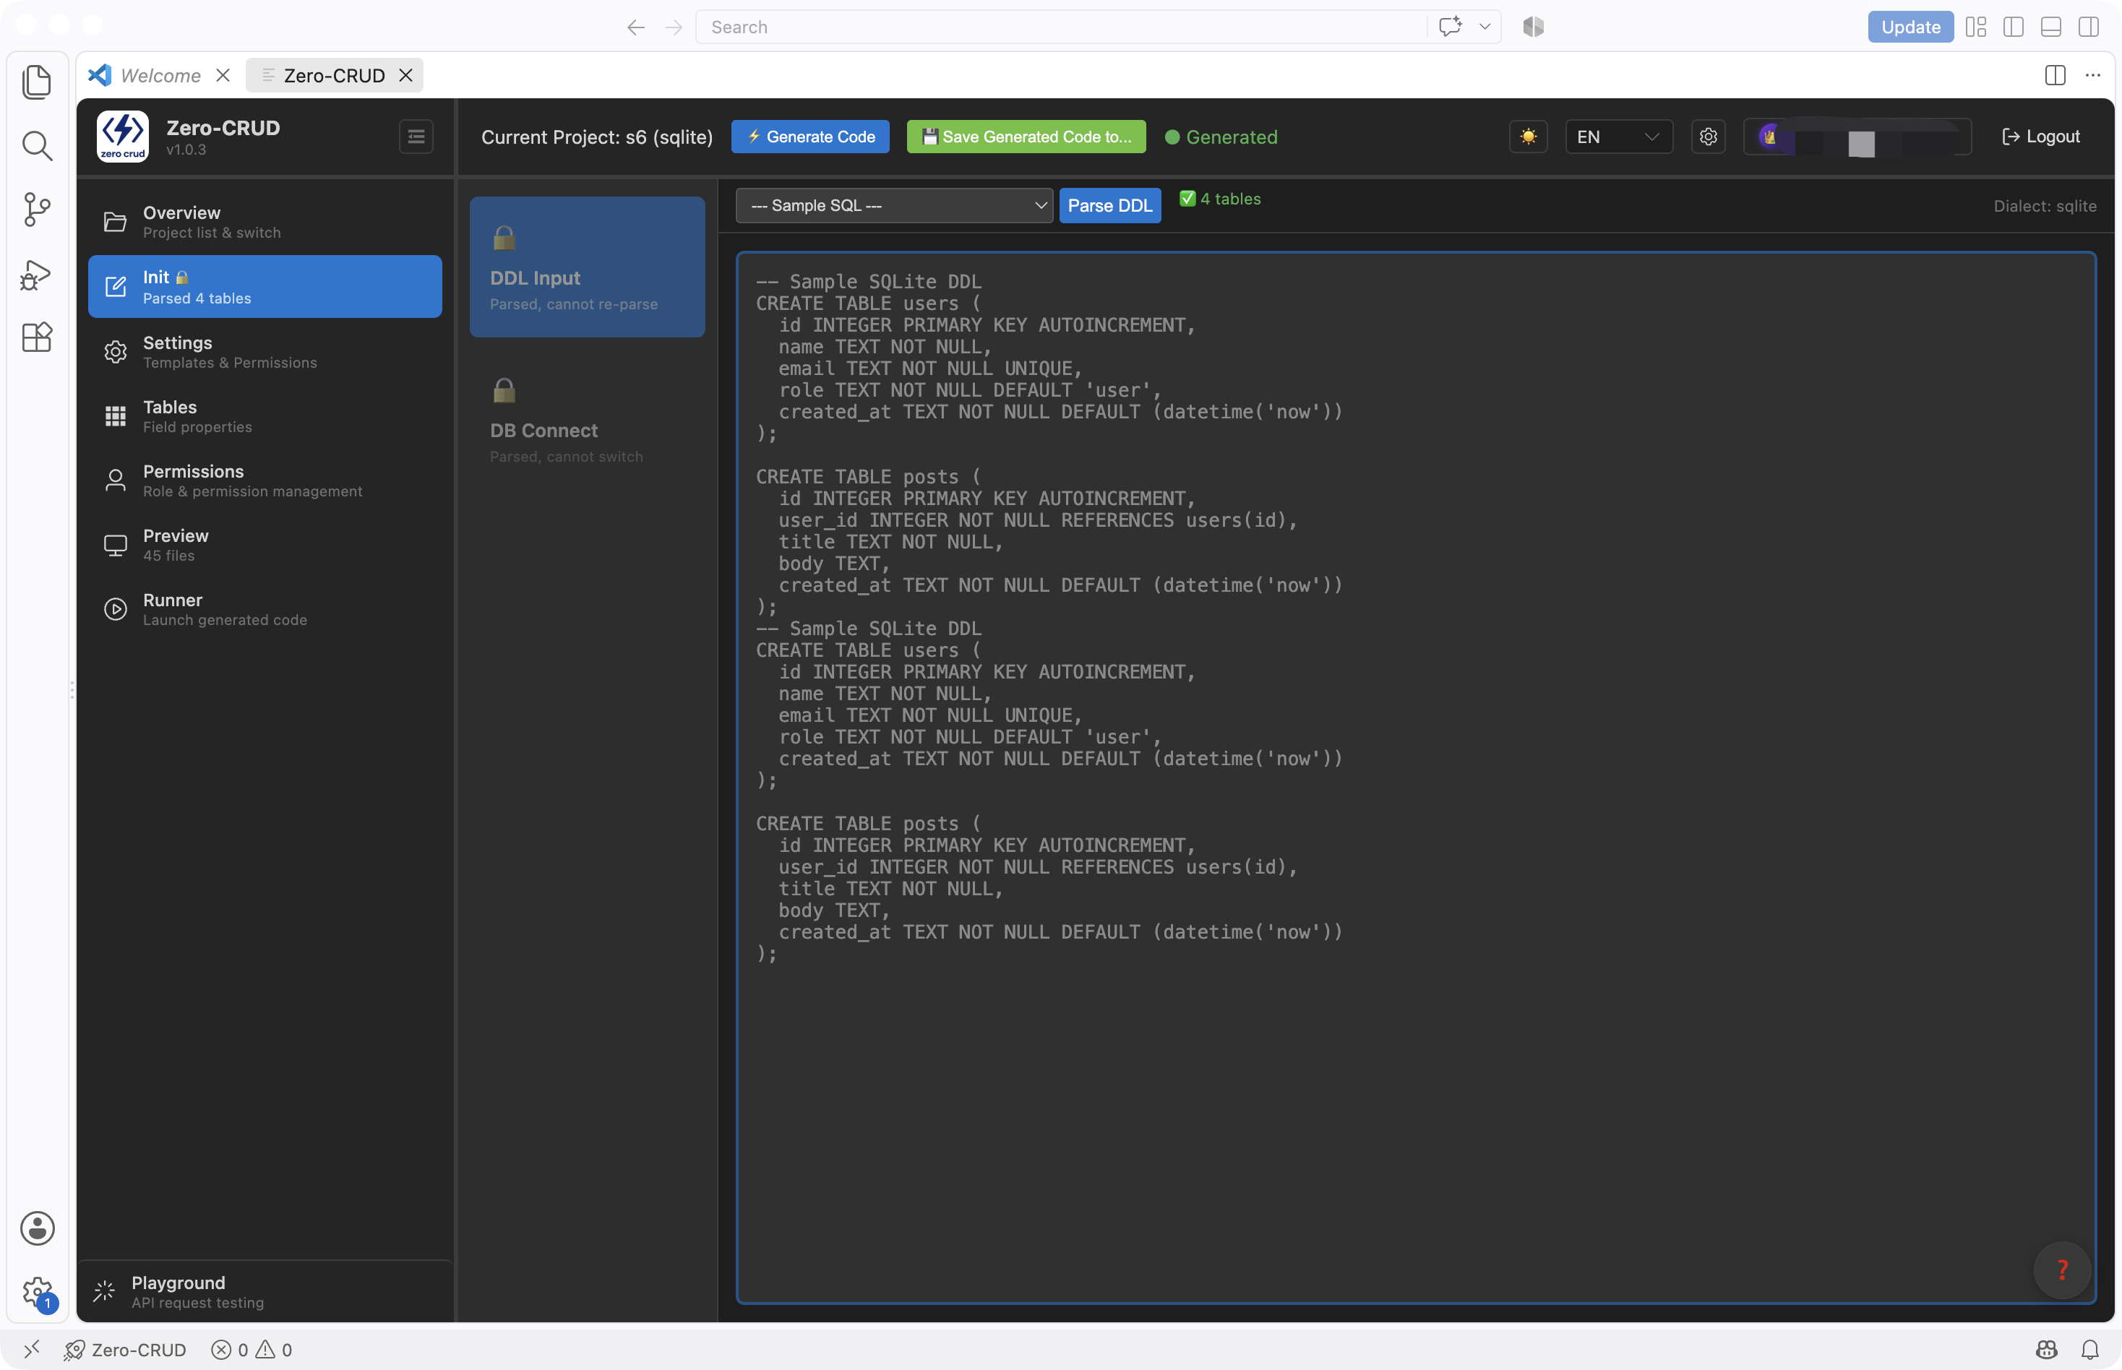Open Playground API request testing
This screenshot has width=2122, height=1370.
[x=265, y=1292]
